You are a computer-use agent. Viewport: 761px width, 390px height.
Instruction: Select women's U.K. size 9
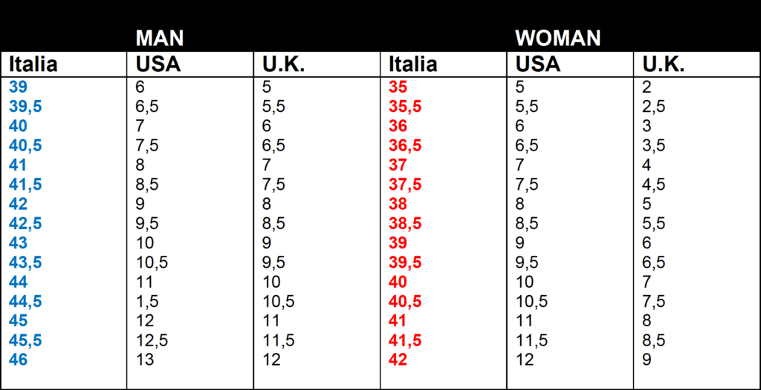[647, 359]
